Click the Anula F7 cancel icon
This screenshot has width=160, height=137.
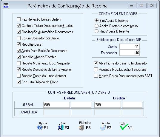point(103,127)
